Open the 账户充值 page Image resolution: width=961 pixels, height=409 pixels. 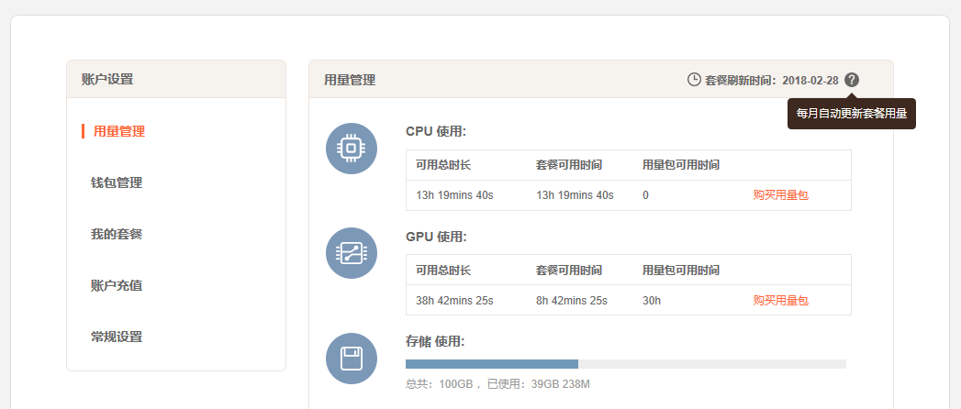click(x=117, y=285)
